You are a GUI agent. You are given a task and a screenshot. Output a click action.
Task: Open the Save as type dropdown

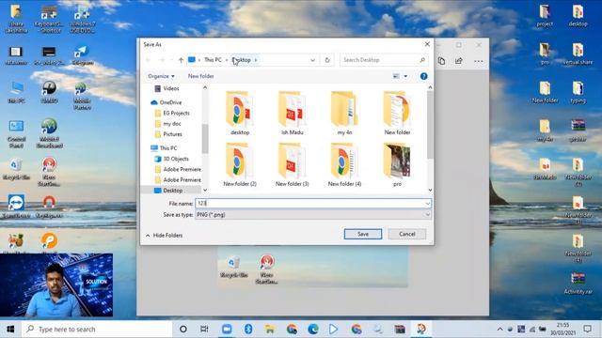coord(313,215)
